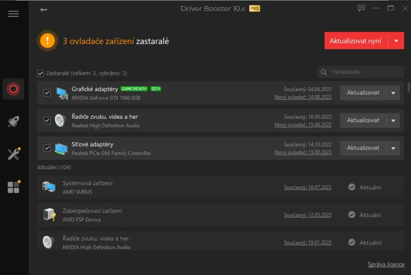
Task: Open Tools from the wrench sidebar icon
Action: (x=14, y=154)
